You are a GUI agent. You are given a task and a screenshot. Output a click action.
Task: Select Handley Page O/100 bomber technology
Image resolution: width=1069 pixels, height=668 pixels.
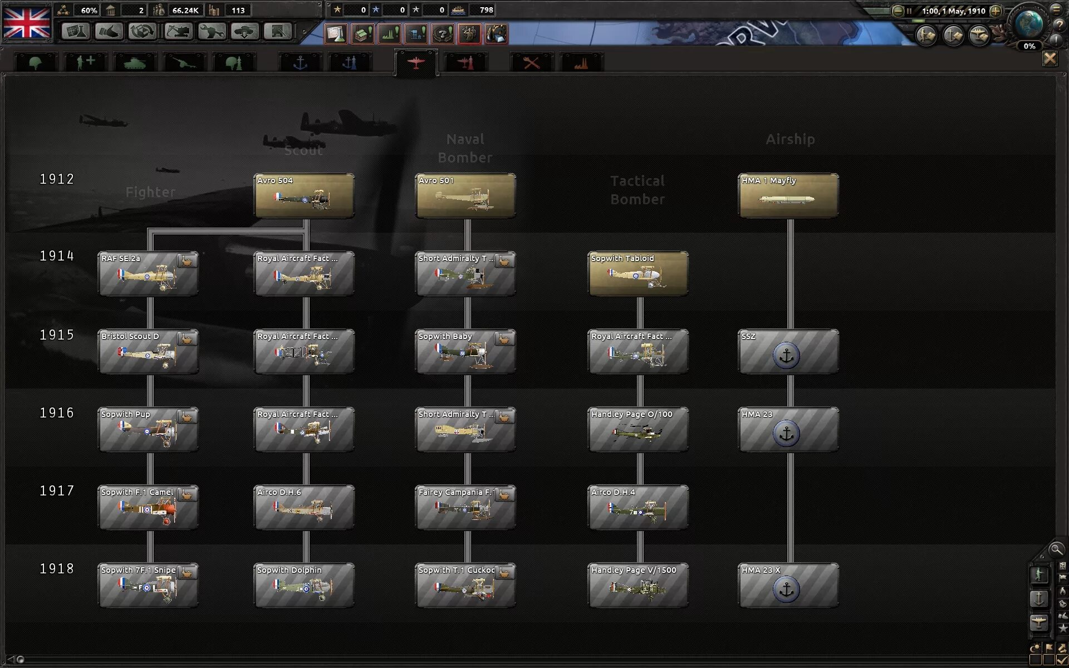(x=638, y=430)
